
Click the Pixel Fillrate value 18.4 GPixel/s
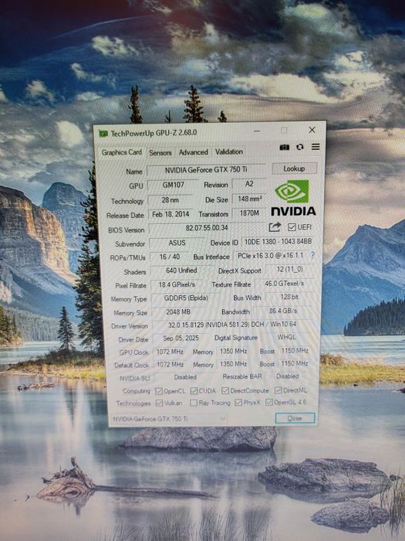click(x=177, y=284)
